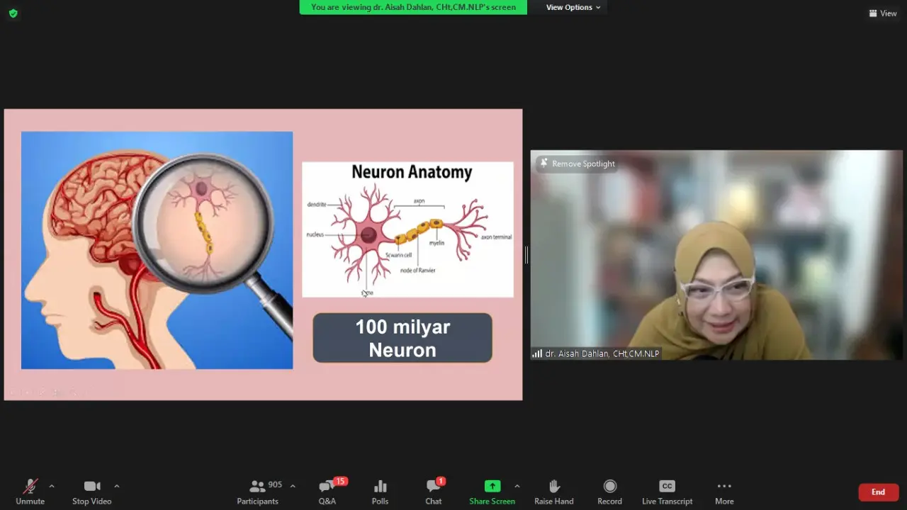Click the Chat notification badge 1
The width and height of the screenshot is (907, 510).
[441, 482]
